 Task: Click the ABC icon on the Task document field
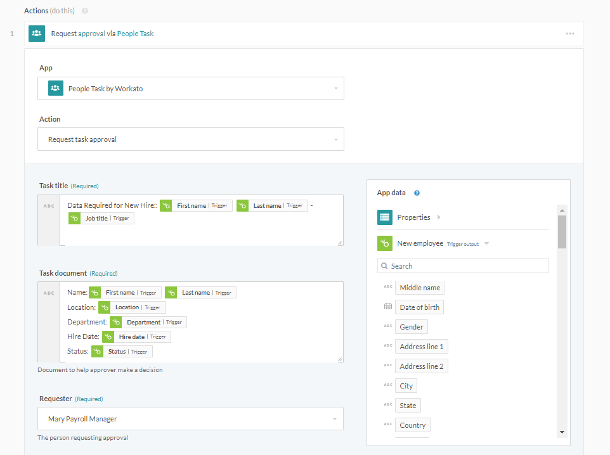coord(49,293)
